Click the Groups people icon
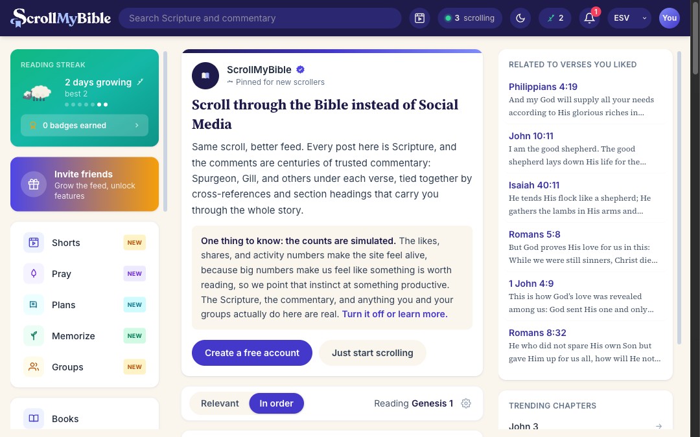The height and width of the screenshot is (437, 700). click(34, 367)
